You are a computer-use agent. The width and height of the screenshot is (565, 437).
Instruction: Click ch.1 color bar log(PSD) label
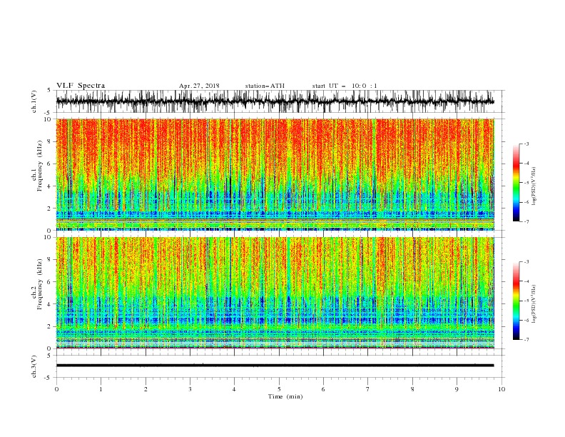[534, 186]
